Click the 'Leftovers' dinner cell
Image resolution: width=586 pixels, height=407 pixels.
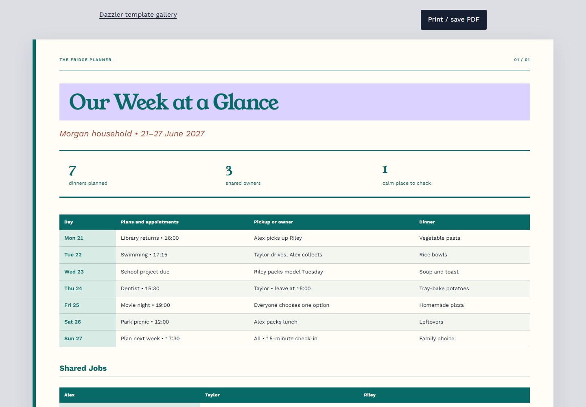point(472,322)
